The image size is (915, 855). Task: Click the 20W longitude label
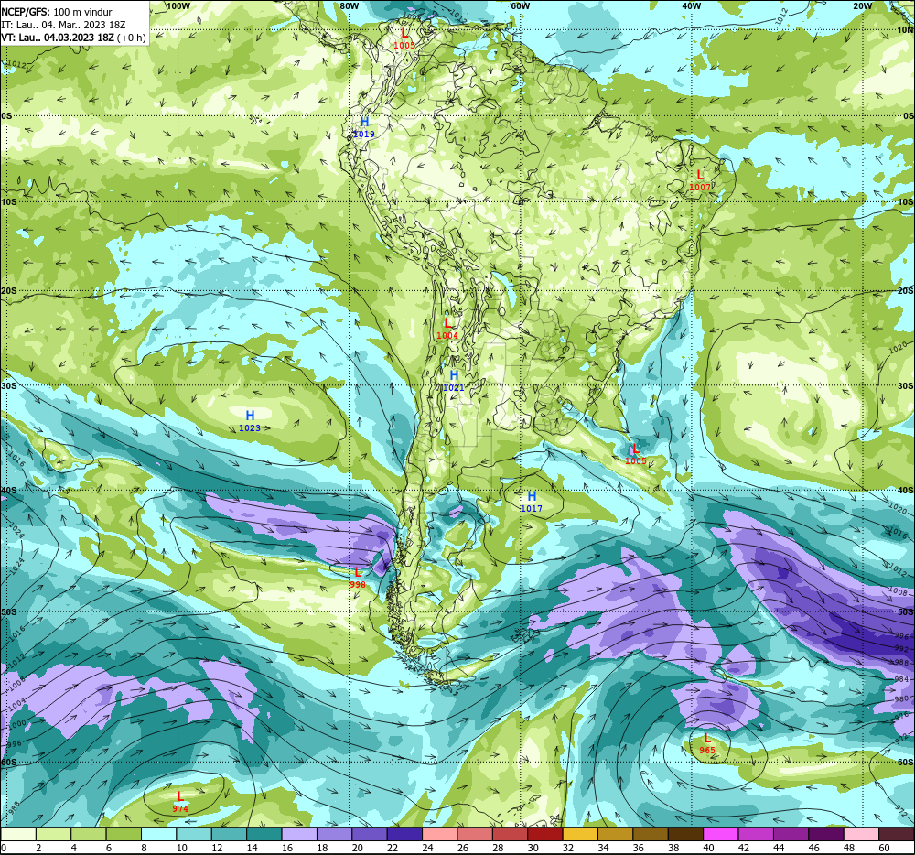[x=862, y=5]
